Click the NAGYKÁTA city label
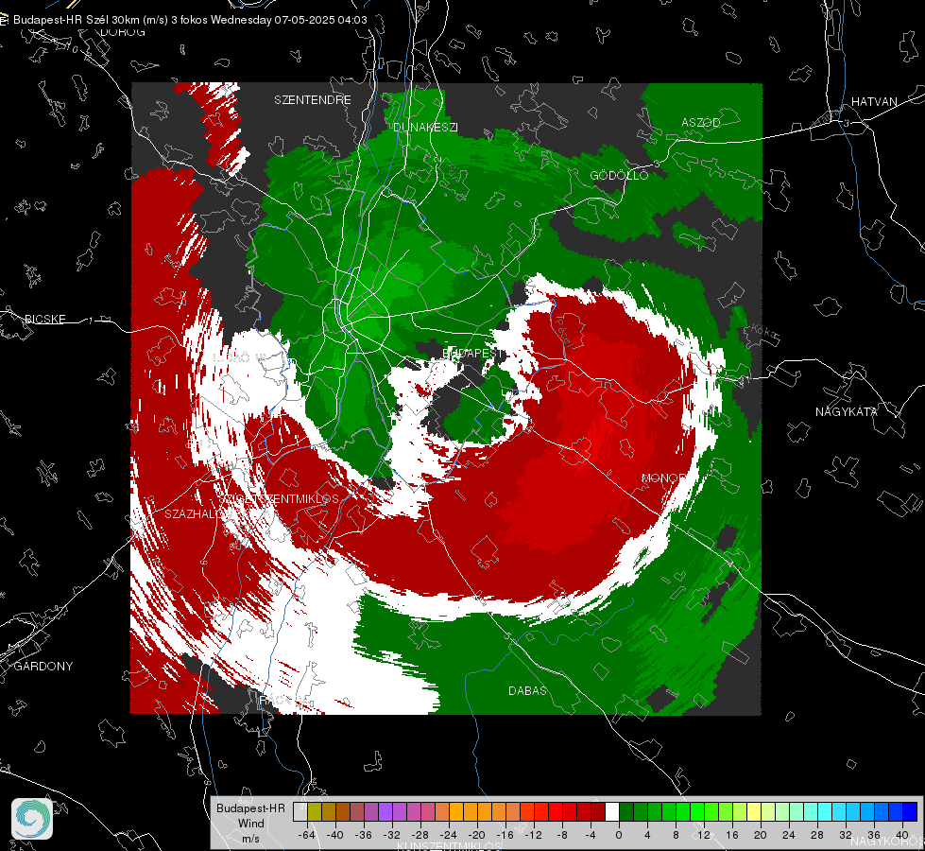 pyautogui.click(x=847, y=412)
